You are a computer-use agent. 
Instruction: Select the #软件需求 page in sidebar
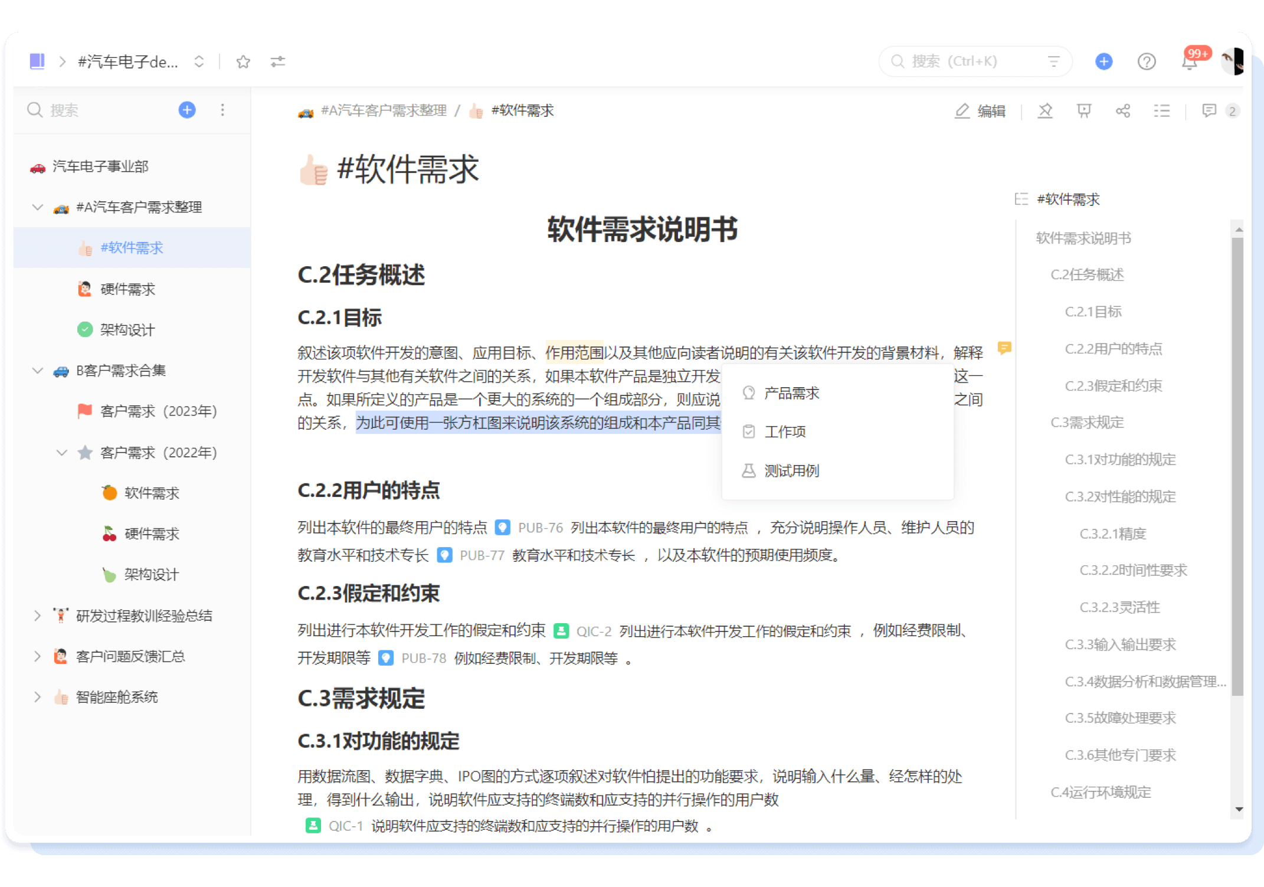coord(132,248)
